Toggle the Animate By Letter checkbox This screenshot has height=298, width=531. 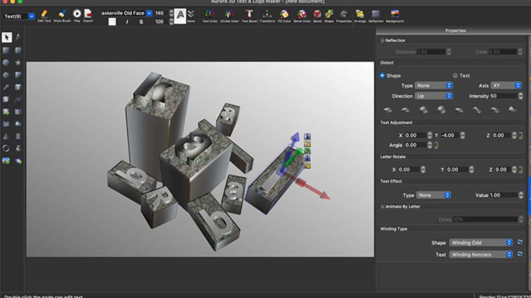click(383, 206)
